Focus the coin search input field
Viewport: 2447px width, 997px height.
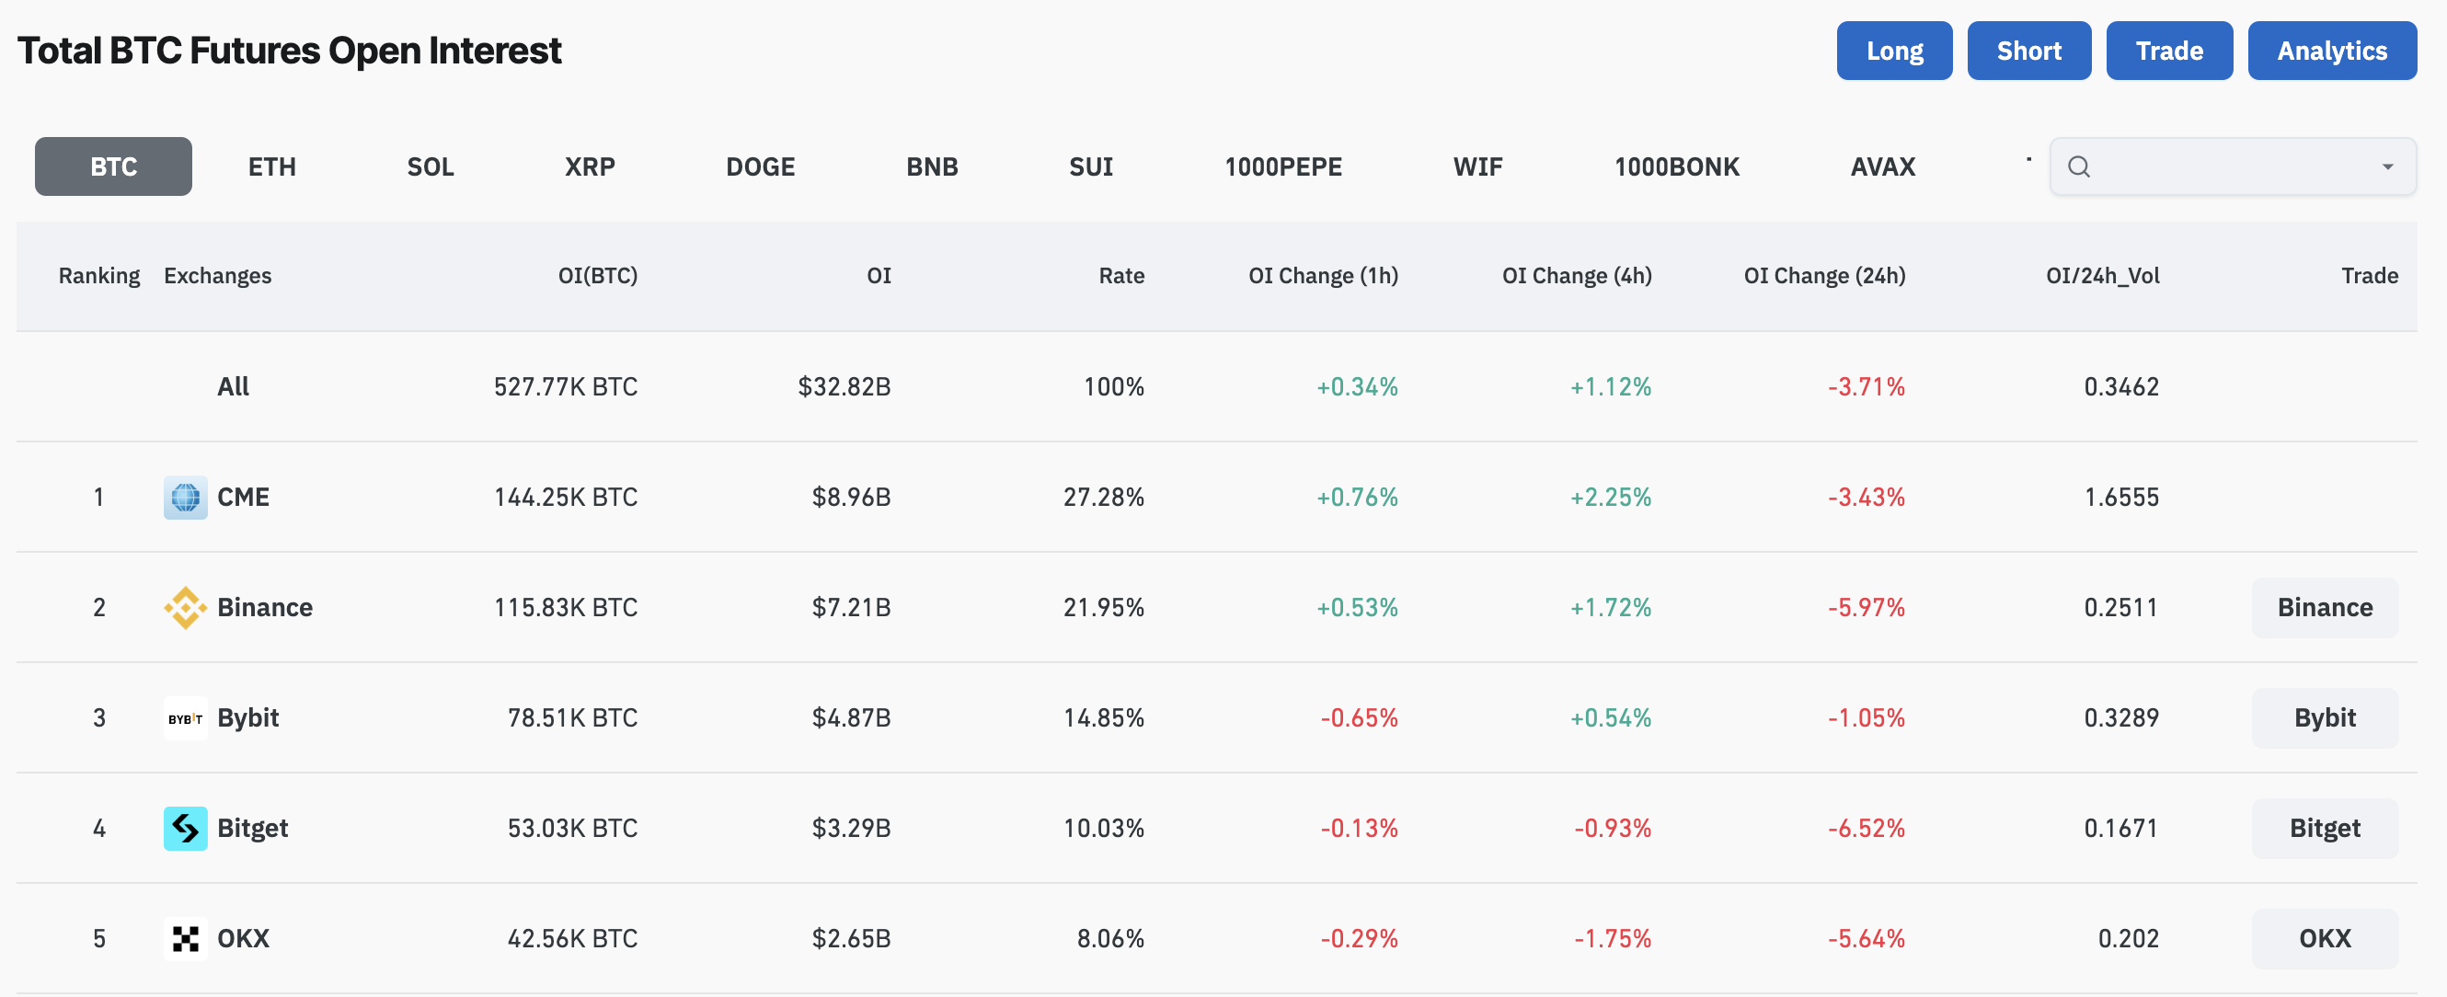(2233, 167)
